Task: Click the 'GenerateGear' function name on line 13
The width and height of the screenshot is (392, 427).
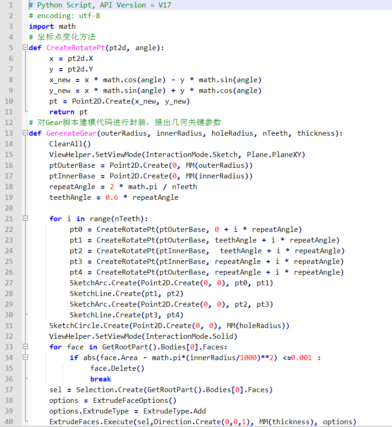Action: (72, 133)
